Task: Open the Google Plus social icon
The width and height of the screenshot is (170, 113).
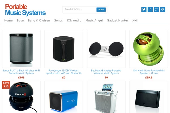Action: click(156, 9)
